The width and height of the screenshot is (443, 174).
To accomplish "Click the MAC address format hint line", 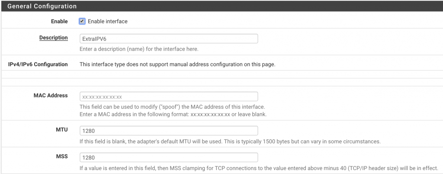I will [x=173, y=115].
